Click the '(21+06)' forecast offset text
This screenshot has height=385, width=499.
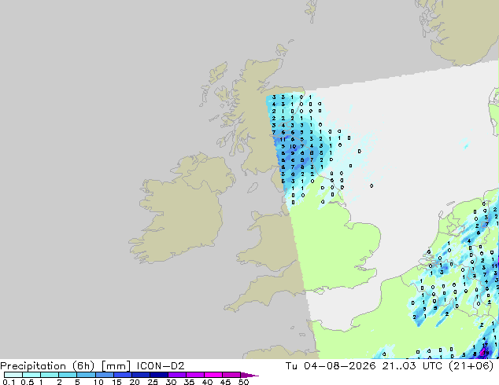pos(471,366)
